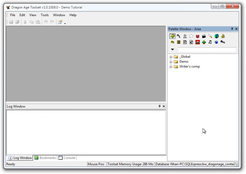Open the Help menu

click(x=73, y=15)
